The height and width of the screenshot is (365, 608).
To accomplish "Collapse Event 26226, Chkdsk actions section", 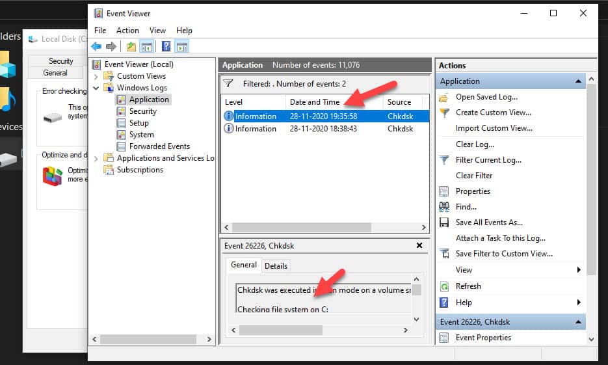I will pyautogui.click(x=578, y=322).
